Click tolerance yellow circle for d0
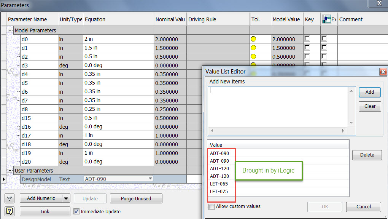 click(x=253, y=39)
